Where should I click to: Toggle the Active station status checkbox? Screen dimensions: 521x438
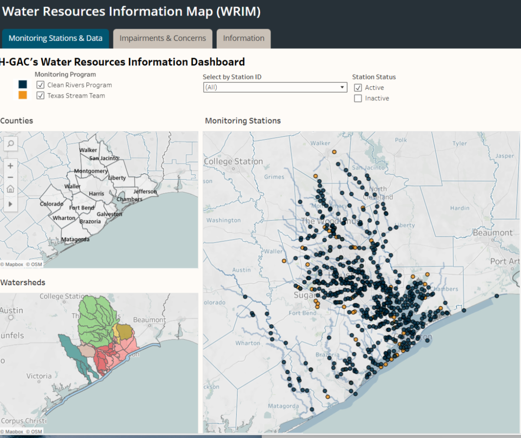tap(358, 88)
